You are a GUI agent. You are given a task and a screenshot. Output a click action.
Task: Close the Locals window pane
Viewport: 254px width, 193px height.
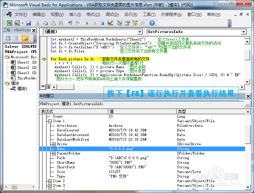tap(248, 96)
